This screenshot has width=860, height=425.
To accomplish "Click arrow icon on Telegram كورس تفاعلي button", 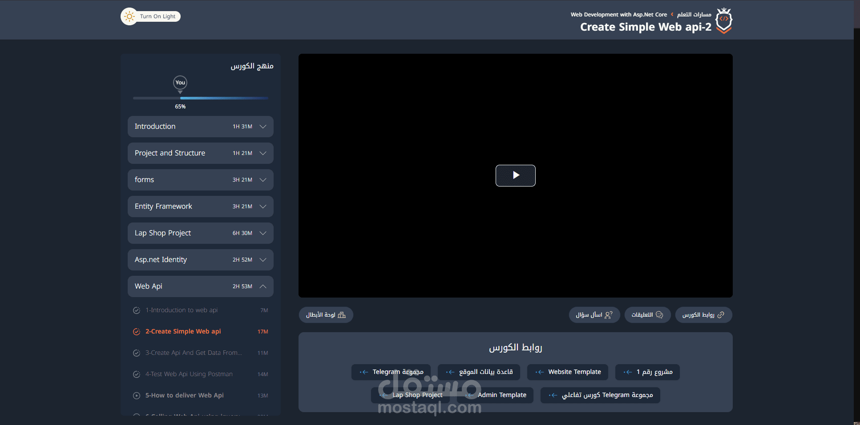I will pos(553,395).
